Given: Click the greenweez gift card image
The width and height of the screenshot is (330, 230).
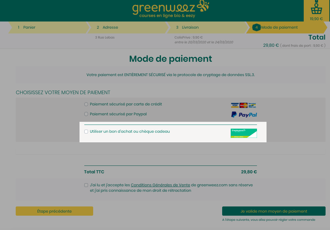Looking at the screenshot, I should pyautogui.click(x=244, y=133).
